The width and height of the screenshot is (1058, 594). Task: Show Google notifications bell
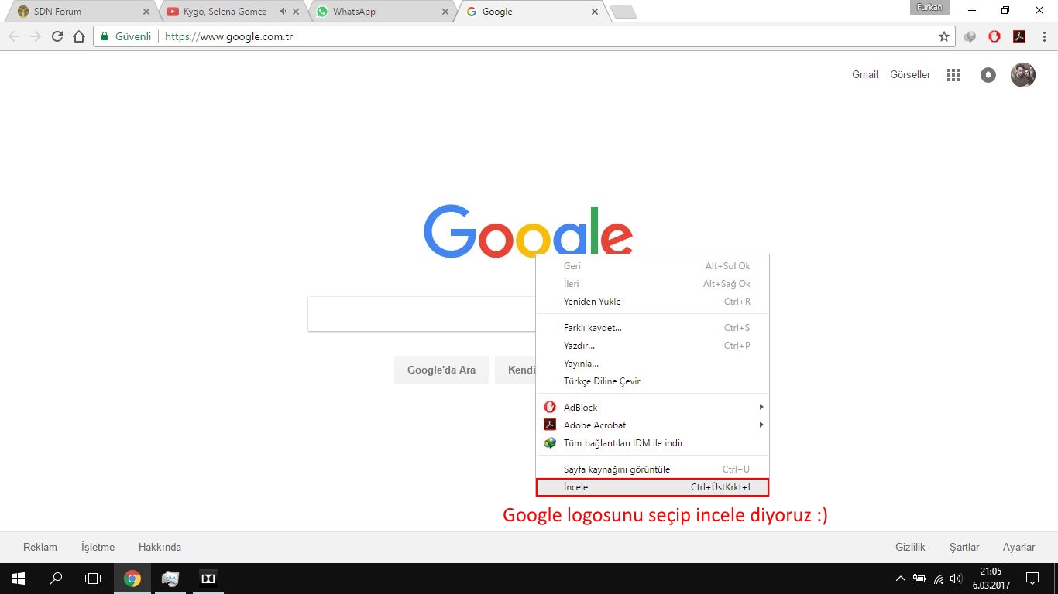click(988, 75)
